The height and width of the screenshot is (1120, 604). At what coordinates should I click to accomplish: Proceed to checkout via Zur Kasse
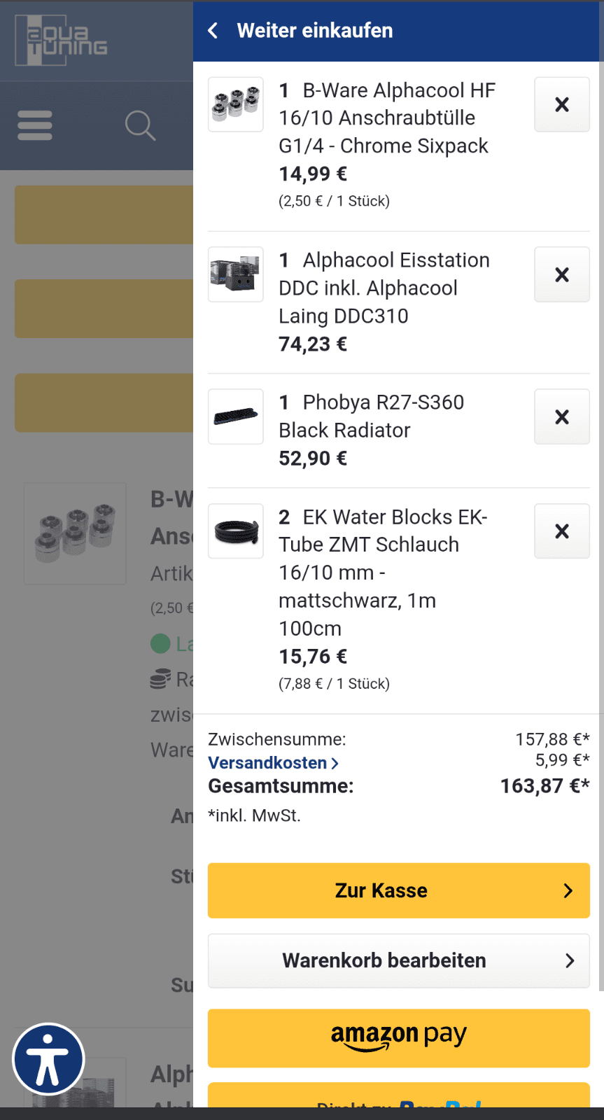point(398,890)
